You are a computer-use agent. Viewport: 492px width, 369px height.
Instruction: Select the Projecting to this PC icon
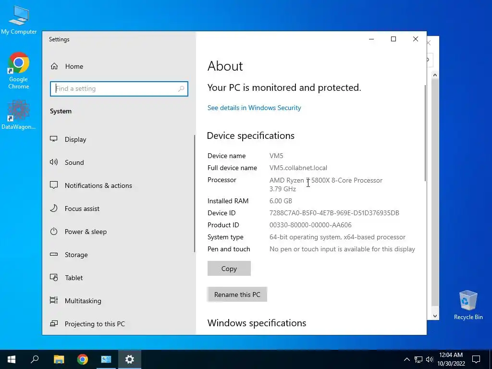pyautogui.click(x=54, y=323)
